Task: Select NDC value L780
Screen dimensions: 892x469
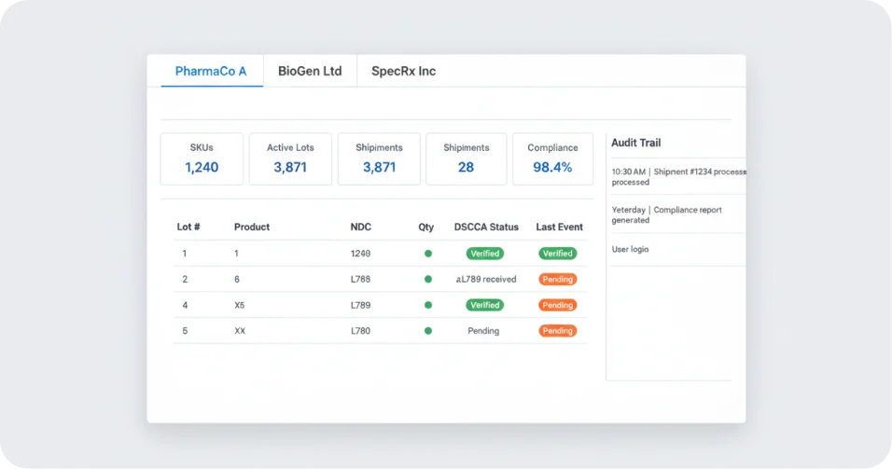Action: (x=361, y=331)
